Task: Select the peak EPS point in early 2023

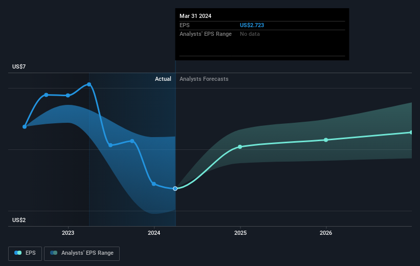Action: [x=89, y=84]
